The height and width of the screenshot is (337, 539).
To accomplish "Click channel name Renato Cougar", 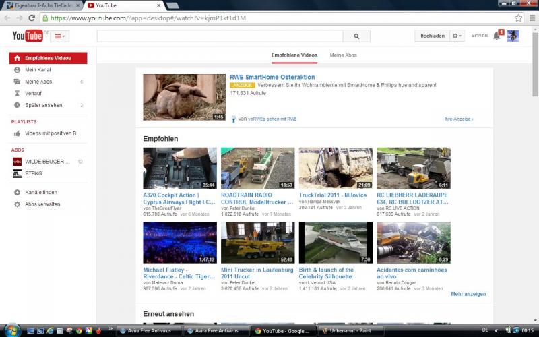I will click(400, 282).
